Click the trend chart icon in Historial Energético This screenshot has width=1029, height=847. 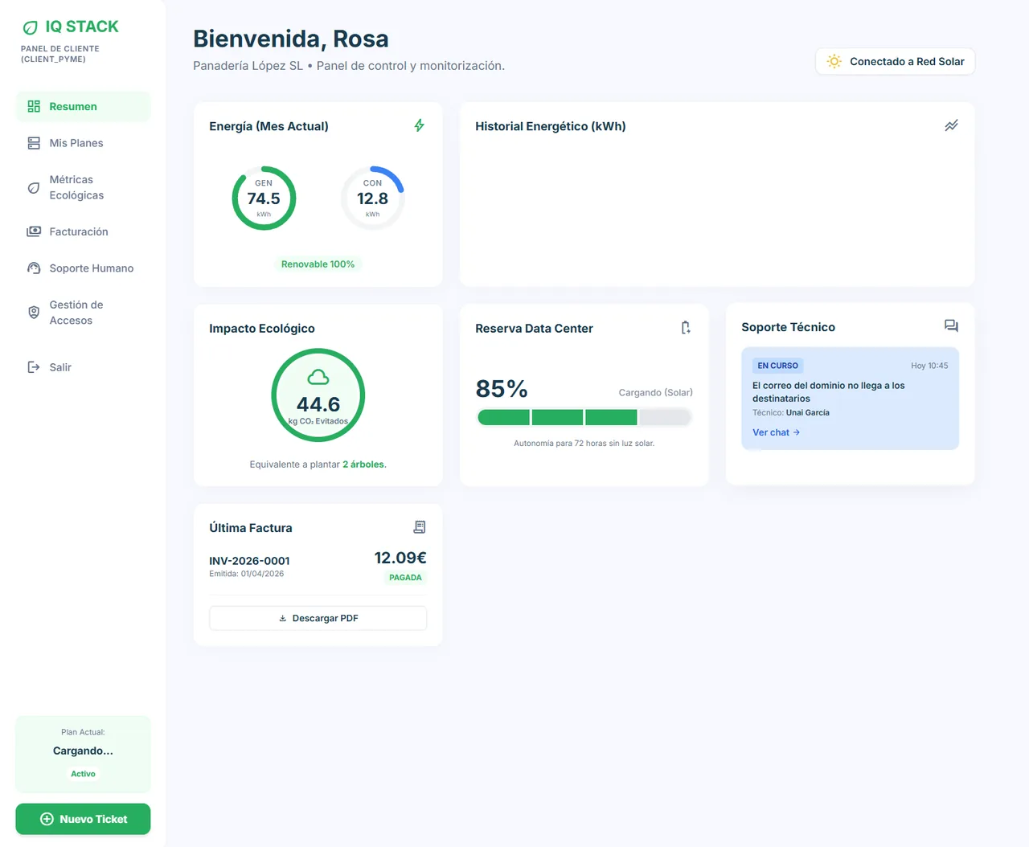coord(951,125)
